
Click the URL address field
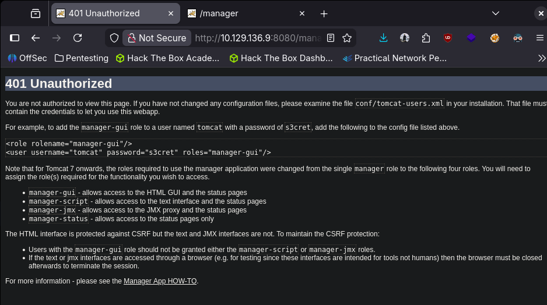point(257,38)
